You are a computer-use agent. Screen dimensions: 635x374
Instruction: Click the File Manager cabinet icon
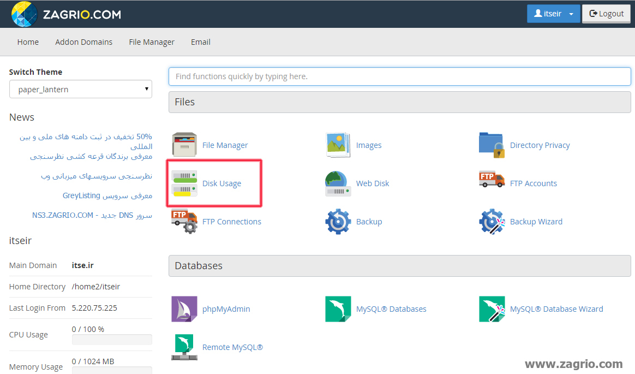coord(184,145)
